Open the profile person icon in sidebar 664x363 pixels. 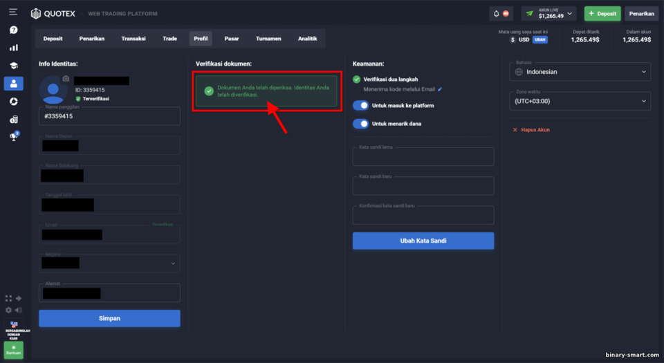(14, 84)
